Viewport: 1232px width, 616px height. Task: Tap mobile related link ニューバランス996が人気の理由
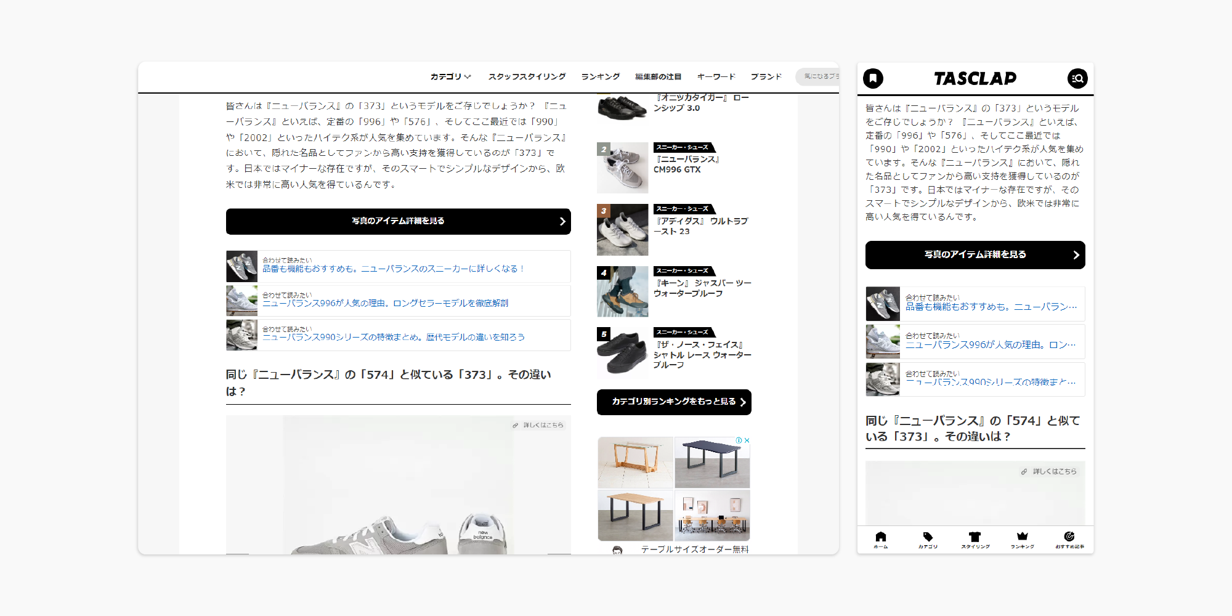pos(991,345)
